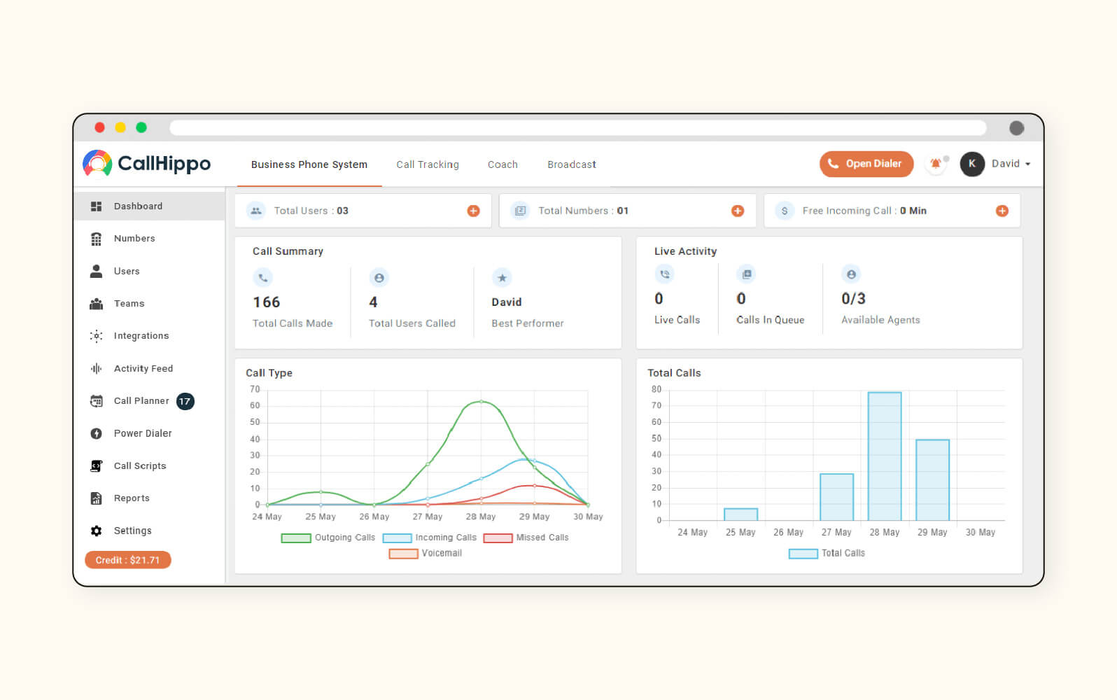This screenshot has height=700, width=1117.
Task: Click the 0/3 Available Agents value
Action: coord(853,299)
